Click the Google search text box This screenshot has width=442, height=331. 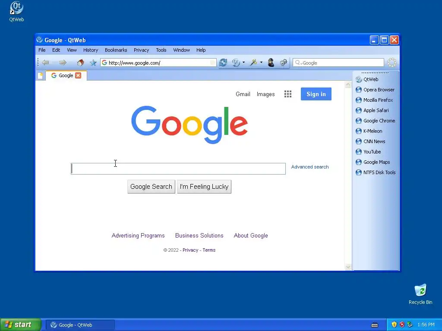[x=178, y=169]
